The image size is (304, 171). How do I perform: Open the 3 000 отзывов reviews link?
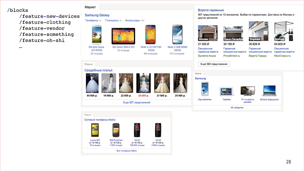(x=158, y=145)
